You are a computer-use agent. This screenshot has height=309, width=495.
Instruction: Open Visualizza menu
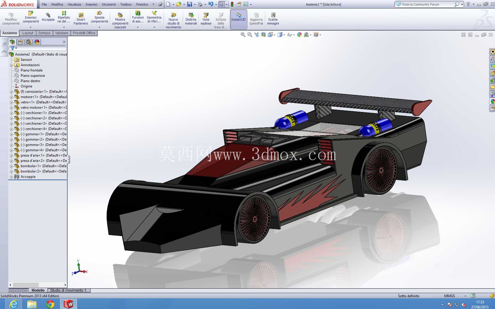(x=74, y=4)
